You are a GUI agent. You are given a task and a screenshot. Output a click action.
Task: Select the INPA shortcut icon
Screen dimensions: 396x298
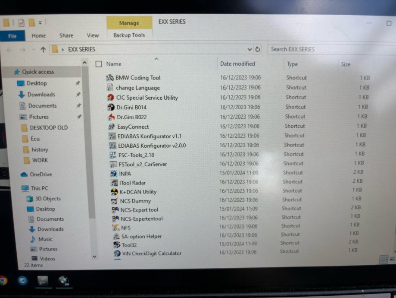(114, 174)
